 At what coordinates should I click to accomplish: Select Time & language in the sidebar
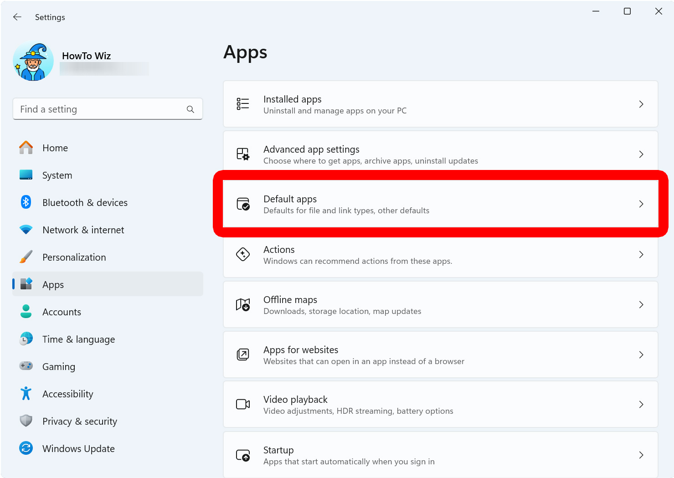point(78,339)
